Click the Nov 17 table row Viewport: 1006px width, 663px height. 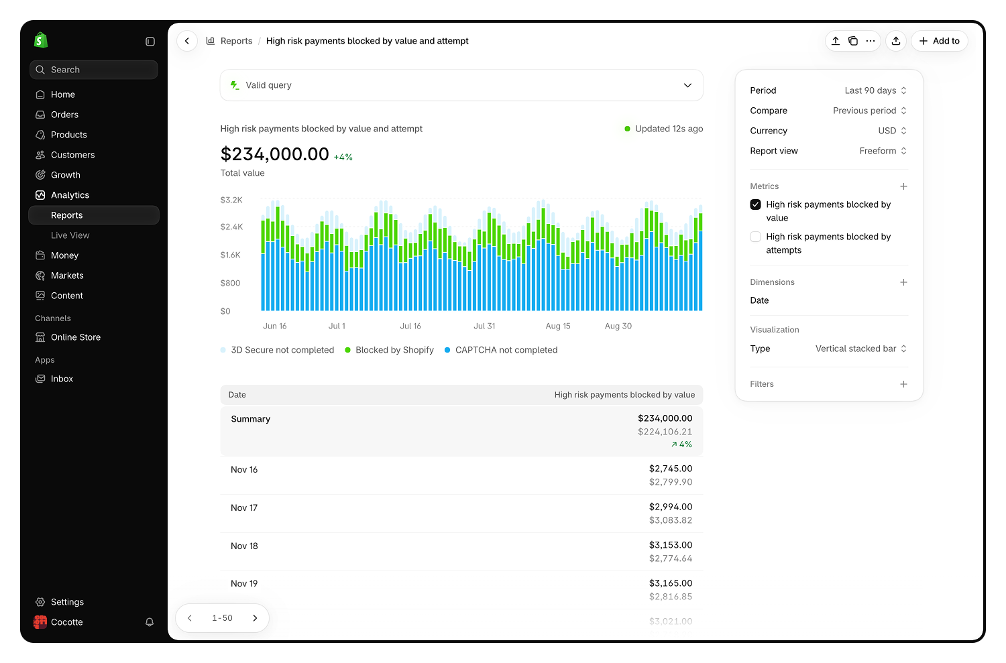[x=461, y=514]
